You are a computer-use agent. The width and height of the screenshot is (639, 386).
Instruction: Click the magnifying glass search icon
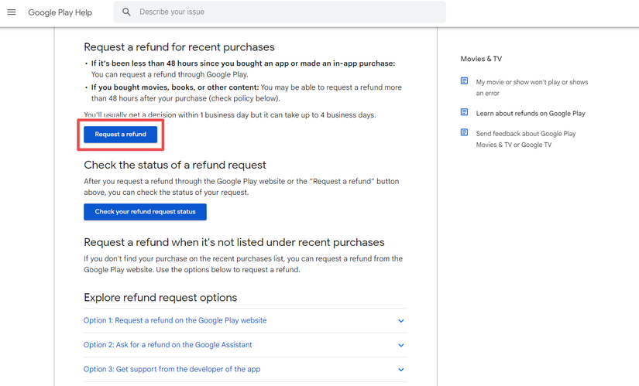coord(127,12)
